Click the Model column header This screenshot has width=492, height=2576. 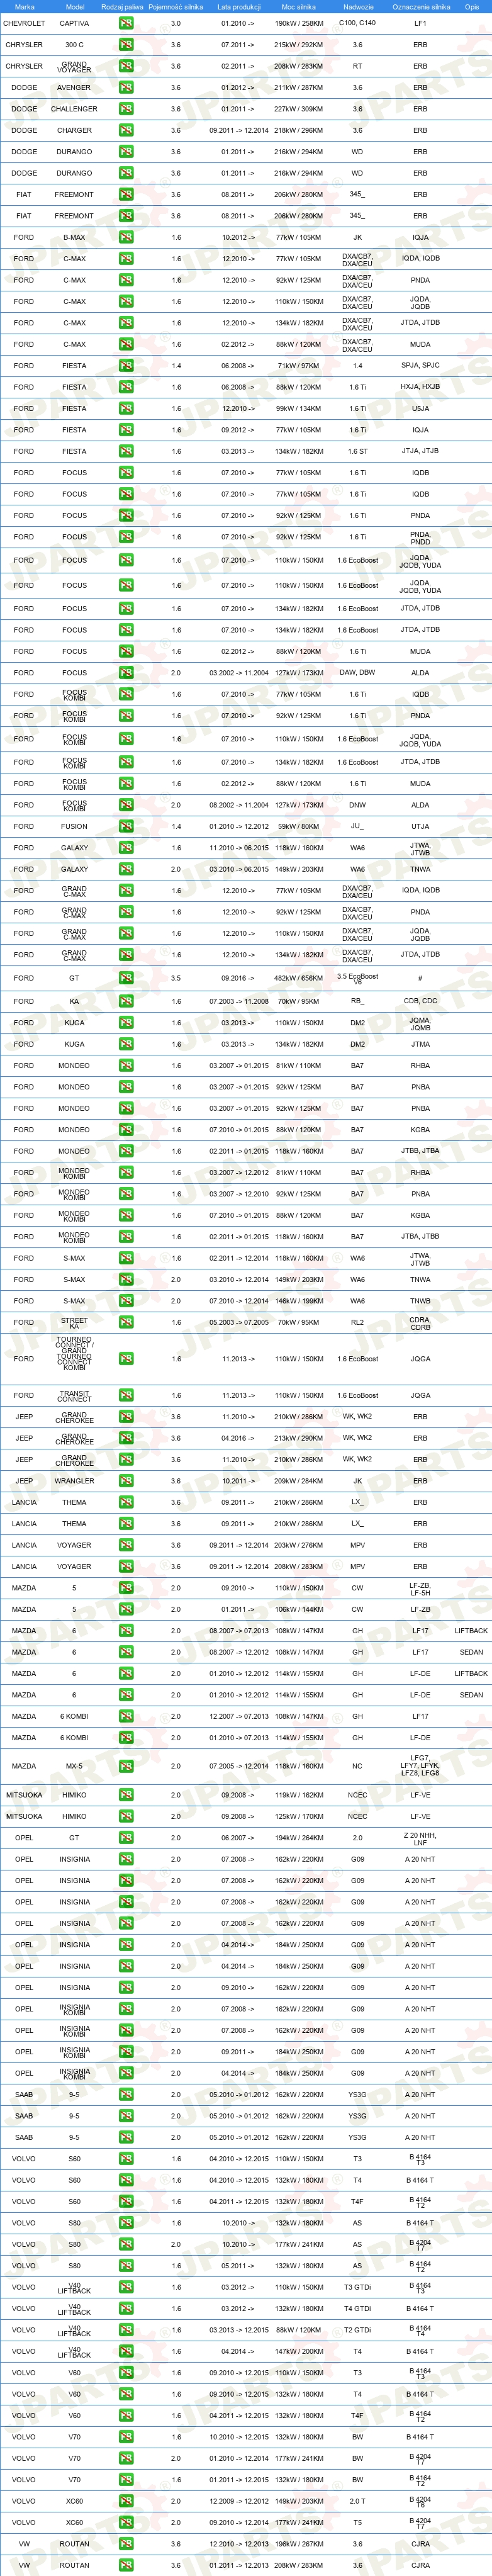click(74, 7)
